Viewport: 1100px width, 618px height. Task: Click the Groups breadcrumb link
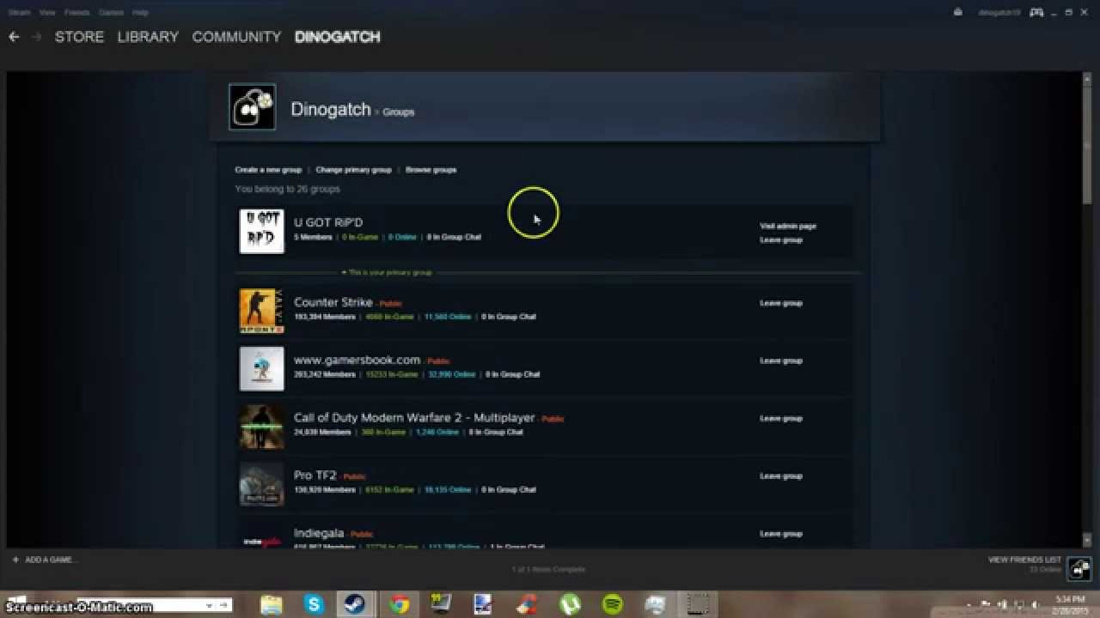click(398, 112)
